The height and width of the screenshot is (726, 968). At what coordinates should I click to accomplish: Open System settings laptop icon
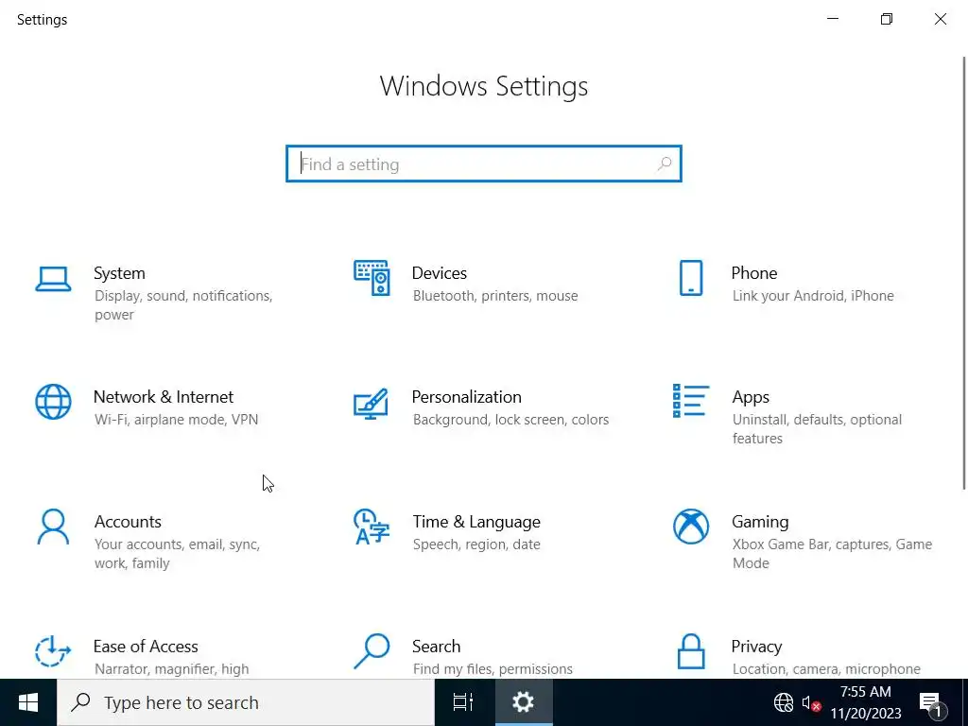[53, 279]
